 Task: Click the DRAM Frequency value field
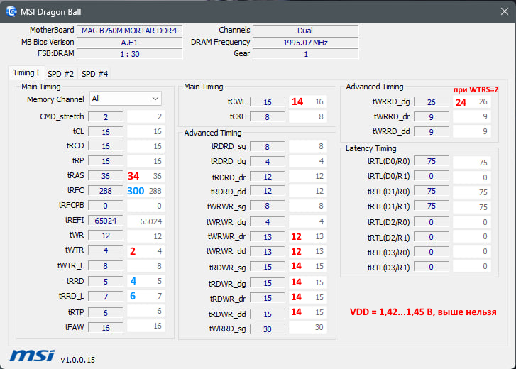(x=305, y=43)
